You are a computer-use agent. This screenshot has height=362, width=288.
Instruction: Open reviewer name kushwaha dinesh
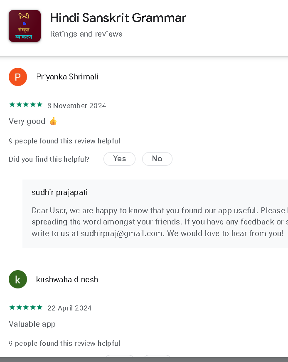tap(67, 280)
